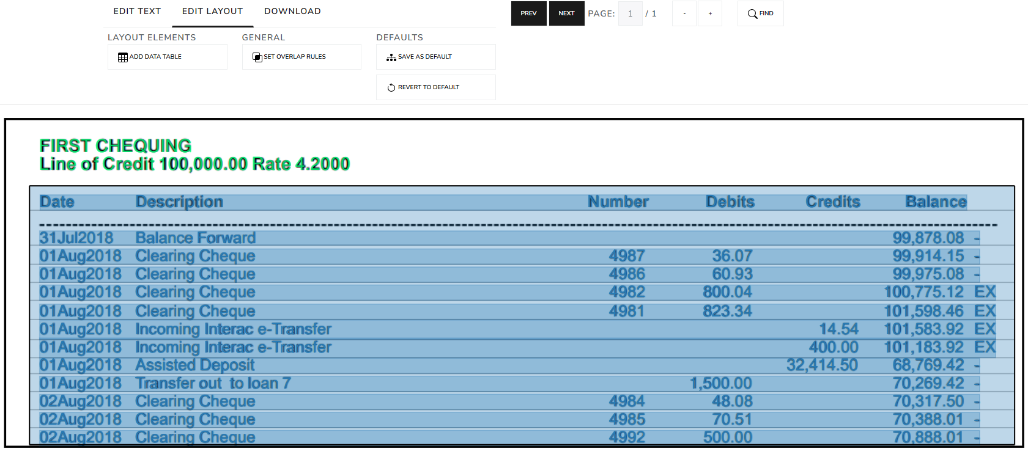Image resolution: width=1028 pixels, height=454 pixels.
Task: Zoom in with the plus button
Action: pos(710,13)
